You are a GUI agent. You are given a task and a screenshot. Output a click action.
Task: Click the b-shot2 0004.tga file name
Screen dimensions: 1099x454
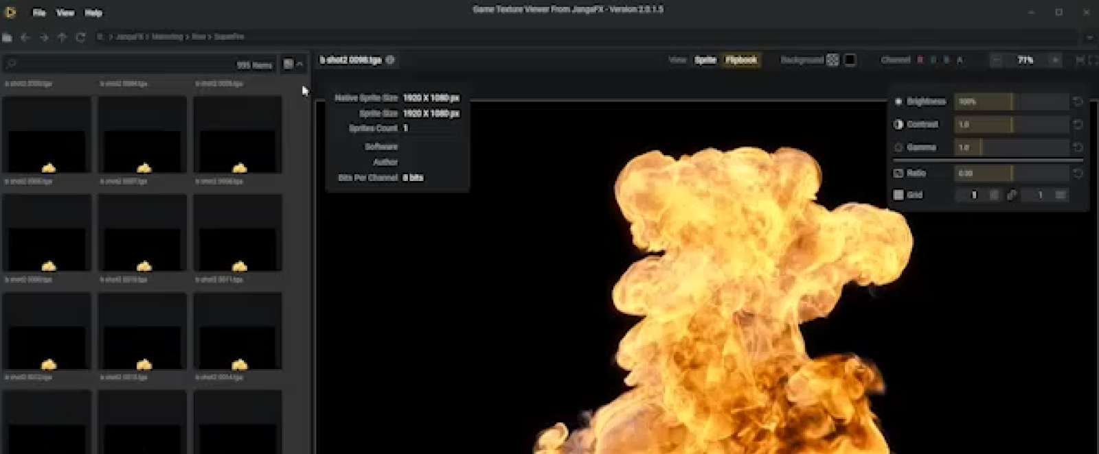124,84
